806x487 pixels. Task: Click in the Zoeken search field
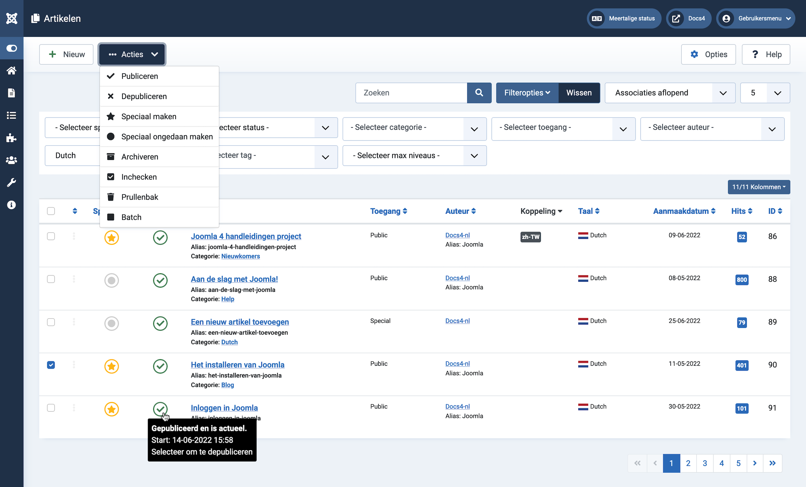[411, 93]
